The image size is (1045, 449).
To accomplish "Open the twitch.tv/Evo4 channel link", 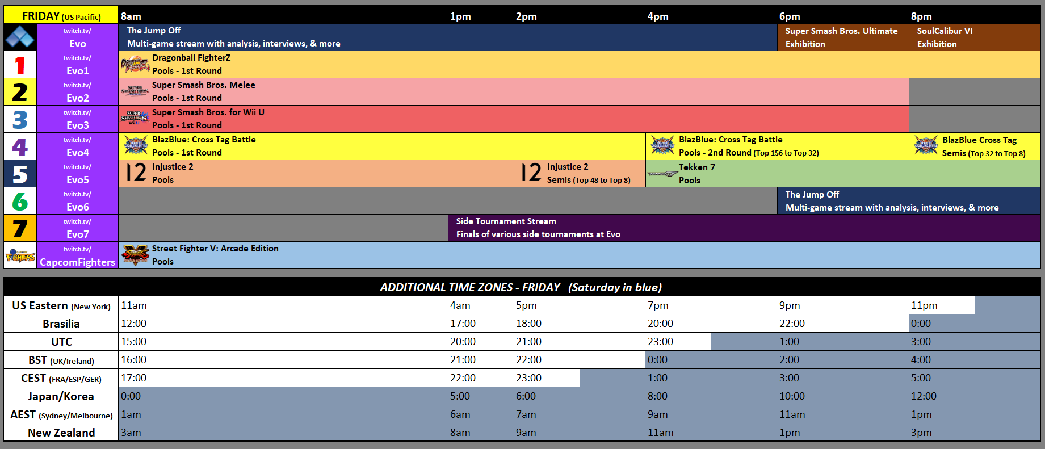I will pos(77,146).
